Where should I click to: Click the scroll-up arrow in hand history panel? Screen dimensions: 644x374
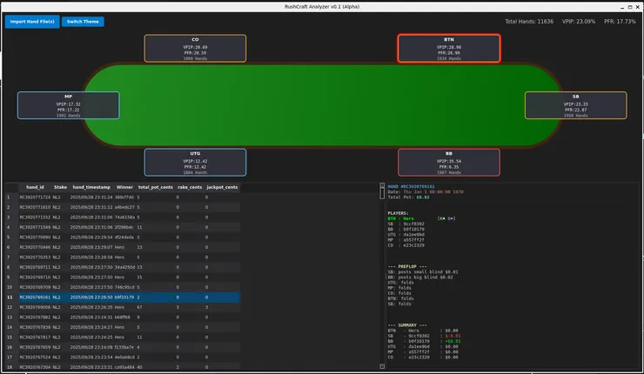[x=381, y=185]
